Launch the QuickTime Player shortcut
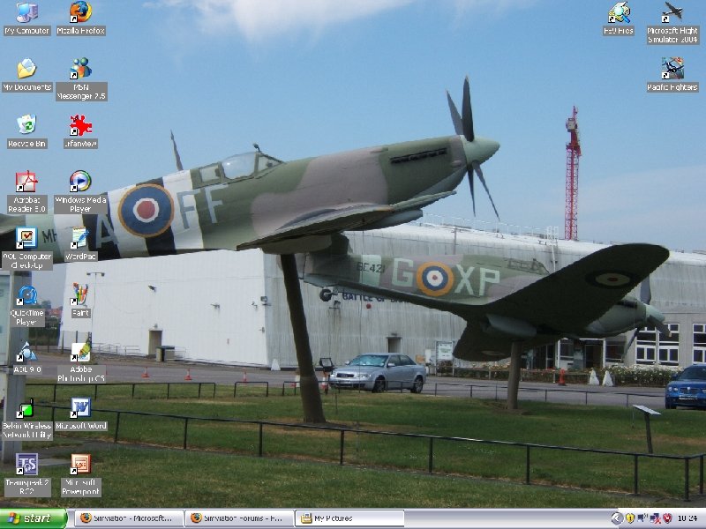This screenshot has width=706, height=529. [26, 295]
